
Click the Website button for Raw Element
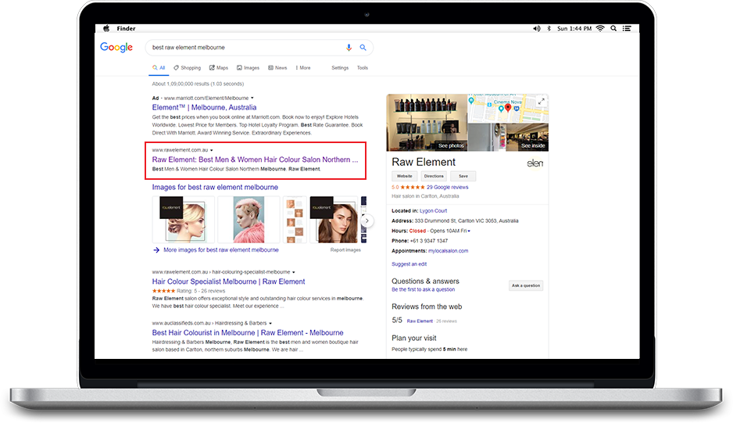(404, 177)
